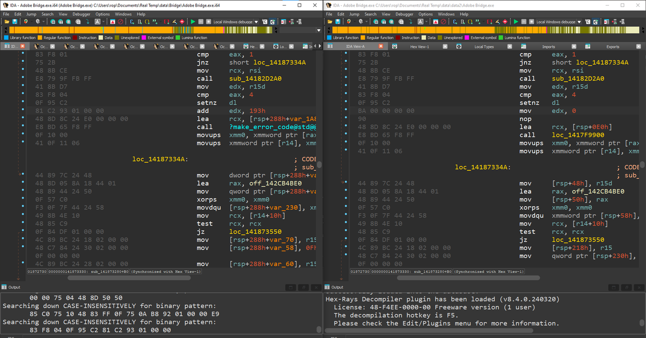Click Jump forward arrow in right IDA window

[x=361, y=22]
